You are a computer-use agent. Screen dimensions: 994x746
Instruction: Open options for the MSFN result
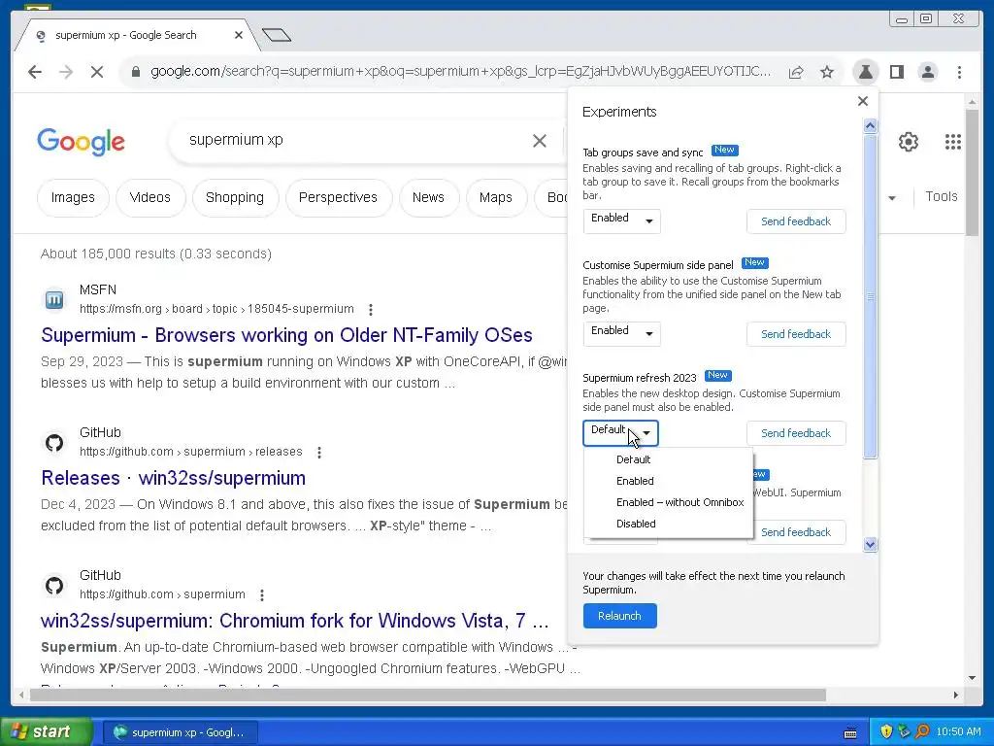(371, 309)
